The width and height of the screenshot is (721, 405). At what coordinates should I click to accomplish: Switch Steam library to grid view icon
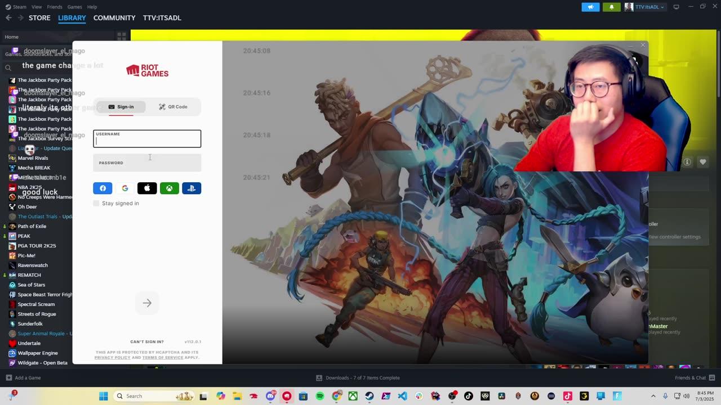(122, 37)
